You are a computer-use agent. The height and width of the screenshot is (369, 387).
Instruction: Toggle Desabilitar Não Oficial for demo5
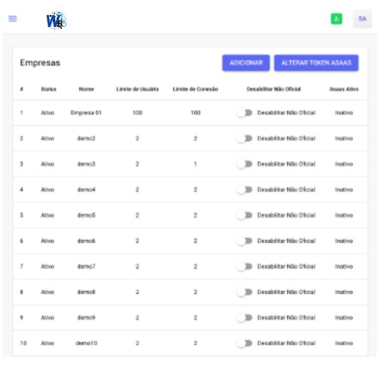tap(244, 215)
